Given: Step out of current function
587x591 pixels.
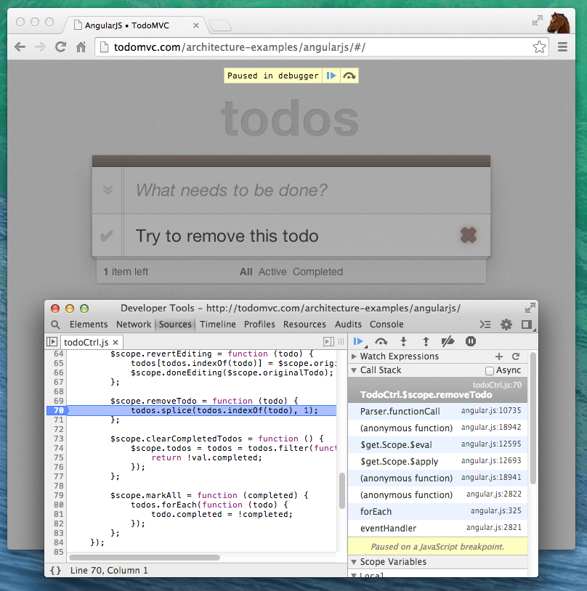Looking at the screenshot, I should point(426,341).
